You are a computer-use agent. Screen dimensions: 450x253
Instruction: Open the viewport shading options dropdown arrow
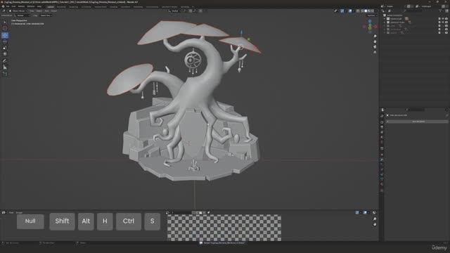pos(376,11)
